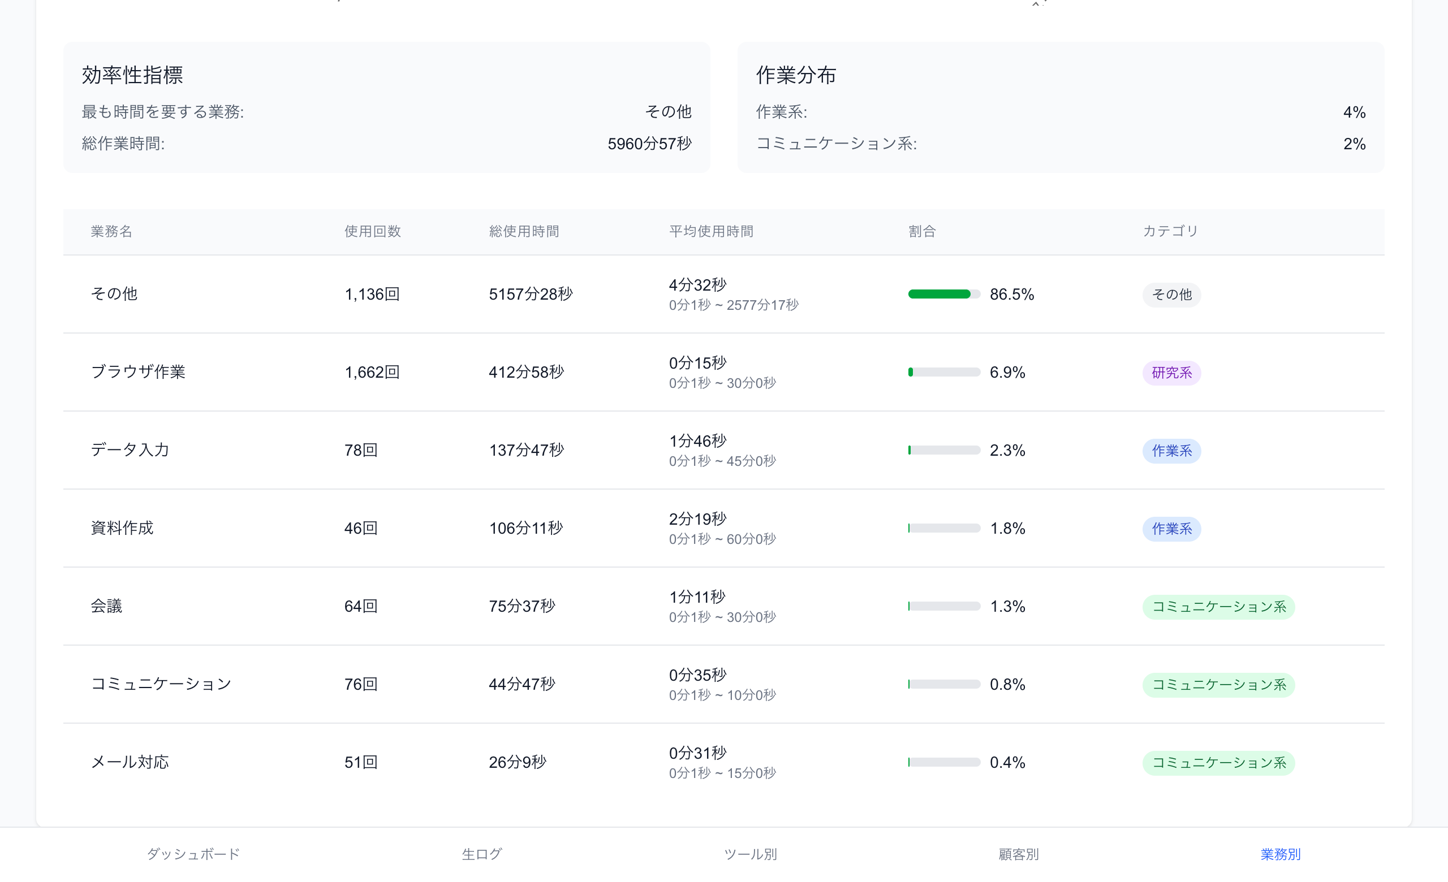Click the コミュニケーション系 badge on 会議 row
The height and width of the screenshot is (882, 1448).
(1218, 607)
